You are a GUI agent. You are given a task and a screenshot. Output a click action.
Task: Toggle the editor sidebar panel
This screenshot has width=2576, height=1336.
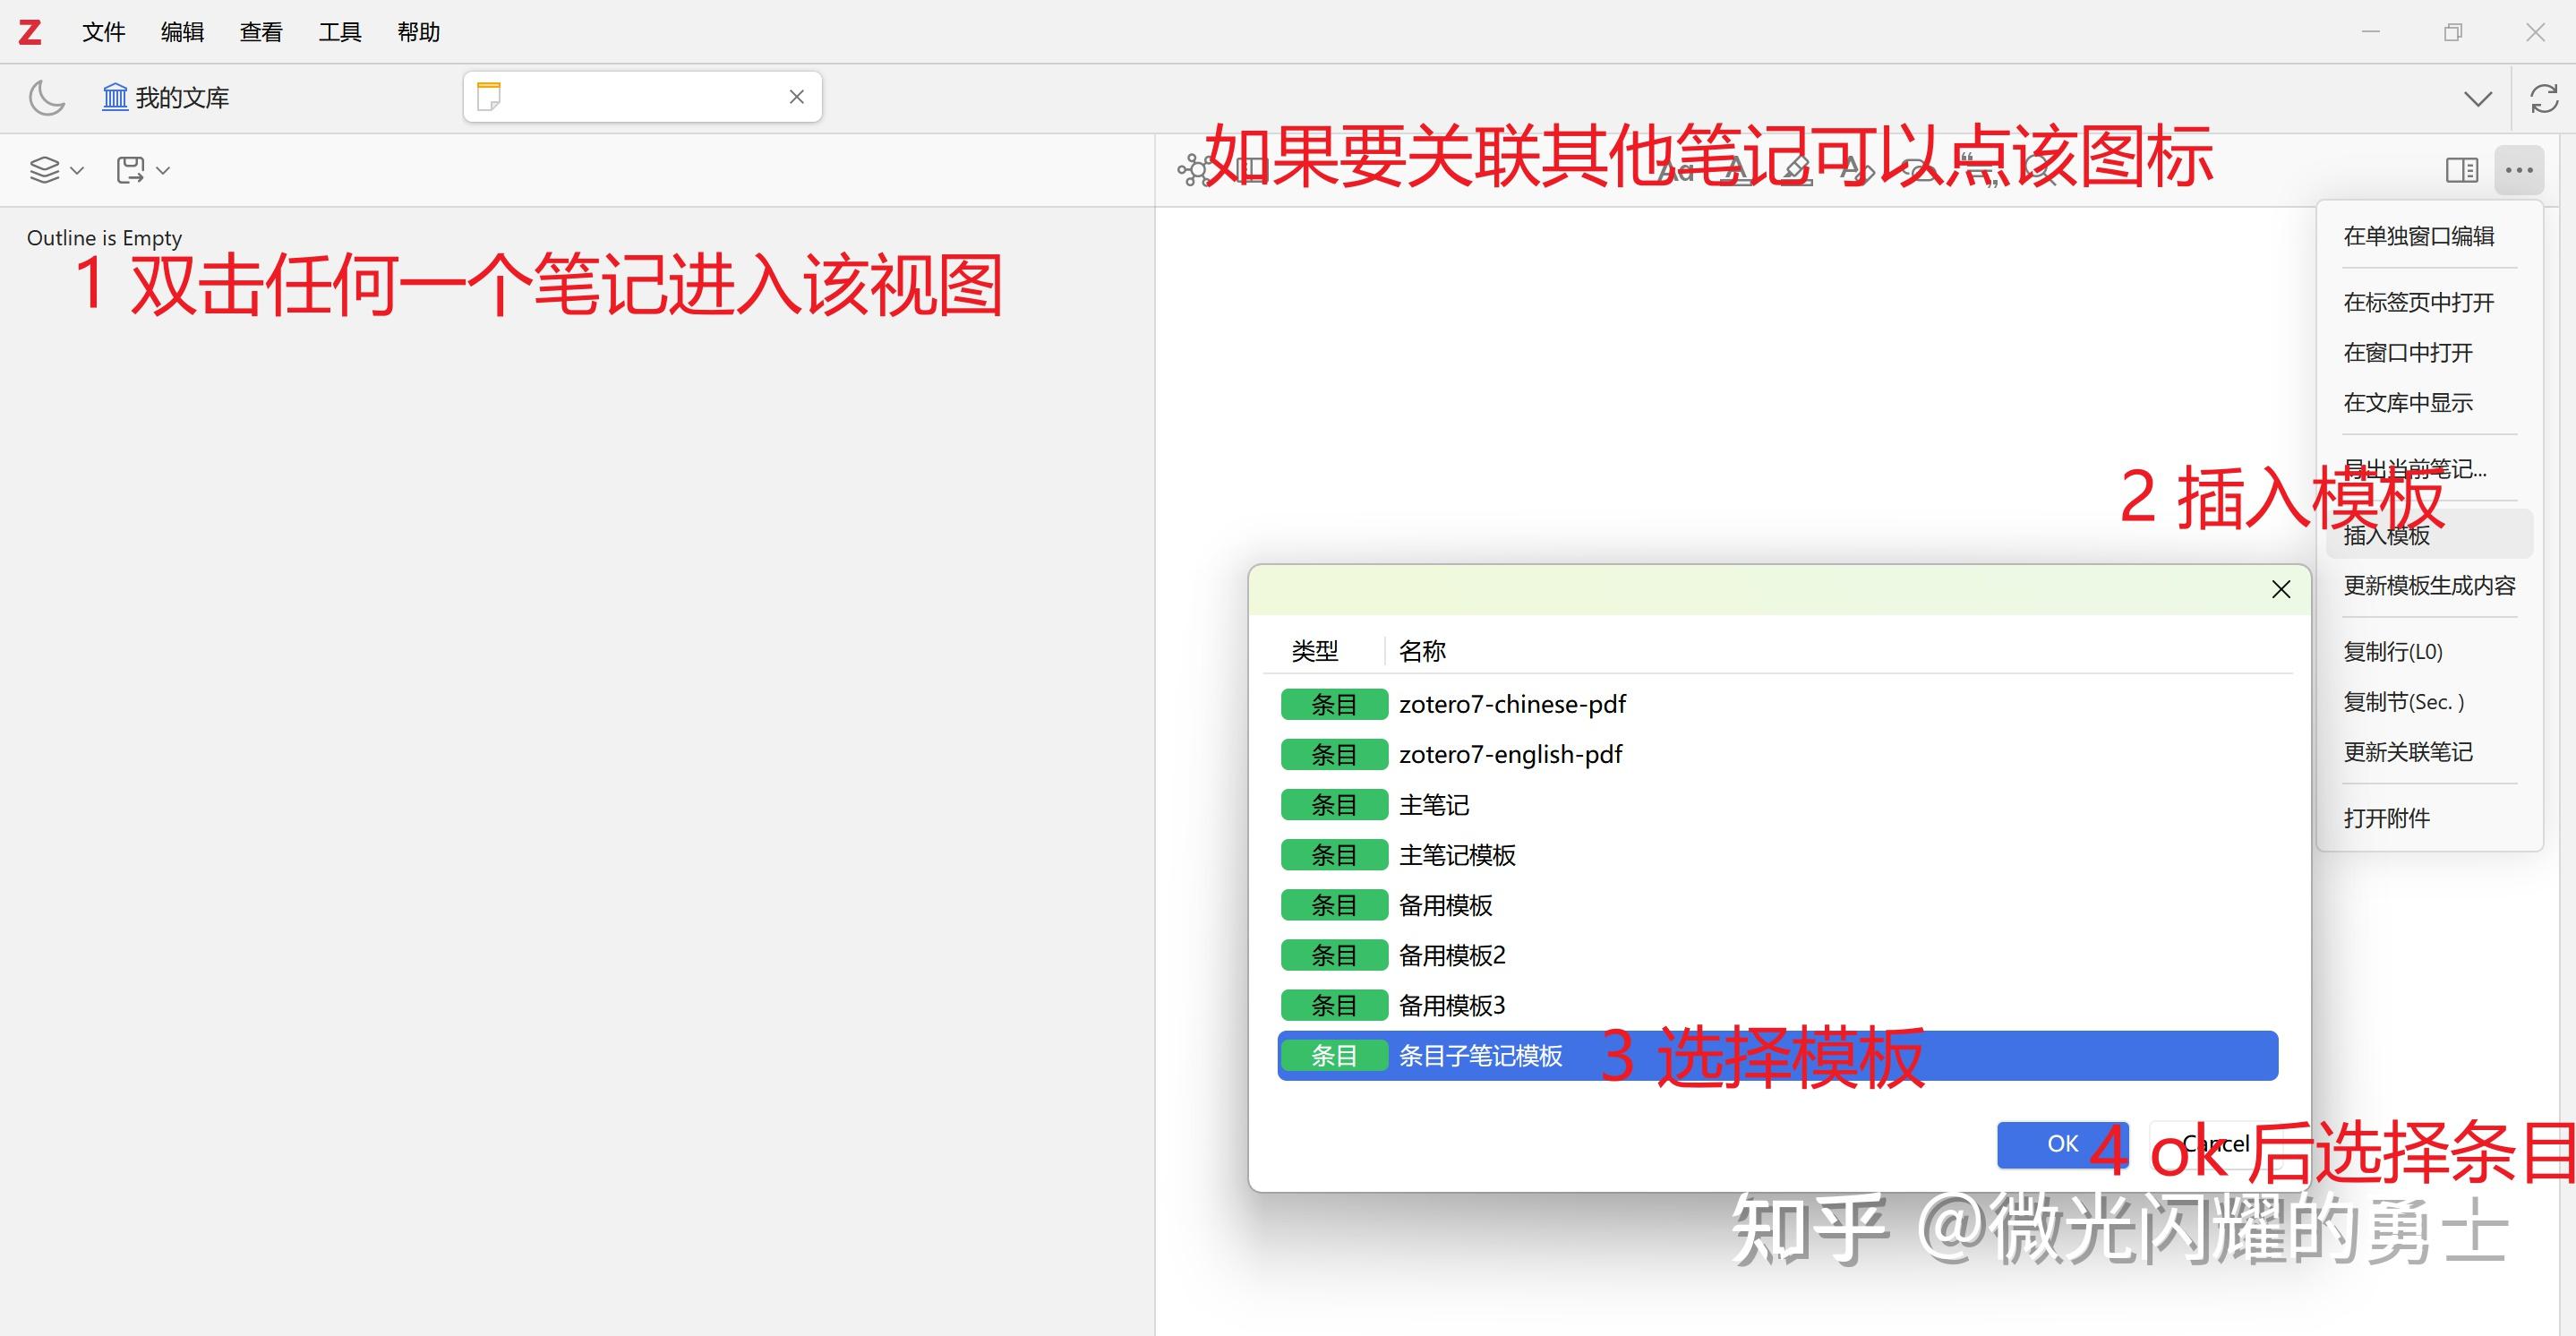click(x=2462, y=170)
